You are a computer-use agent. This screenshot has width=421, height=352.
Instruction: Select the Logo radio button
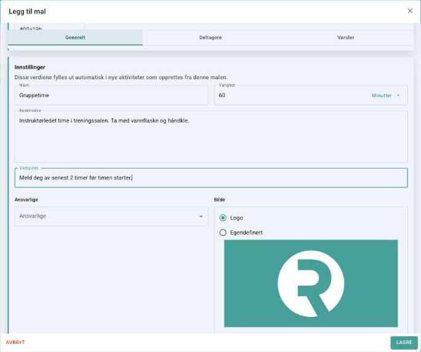223,218
